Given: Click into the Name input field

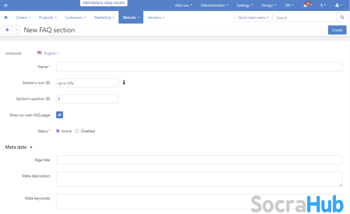Looking at the screenshot, I should tap(199, 67).
